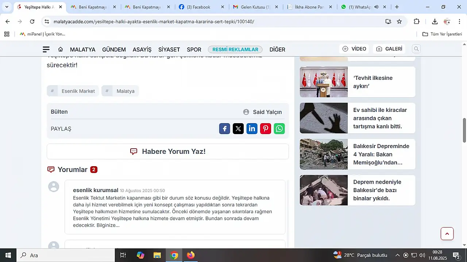Screen dimensions: 467x262
Task: Open the DİĞER menu
Action: (x=277, y=50)
